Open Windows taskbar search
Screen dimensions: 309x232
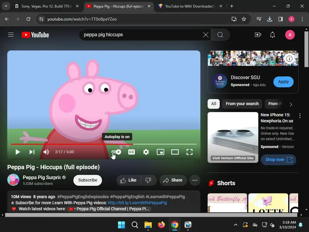click(x=135, y=225)
